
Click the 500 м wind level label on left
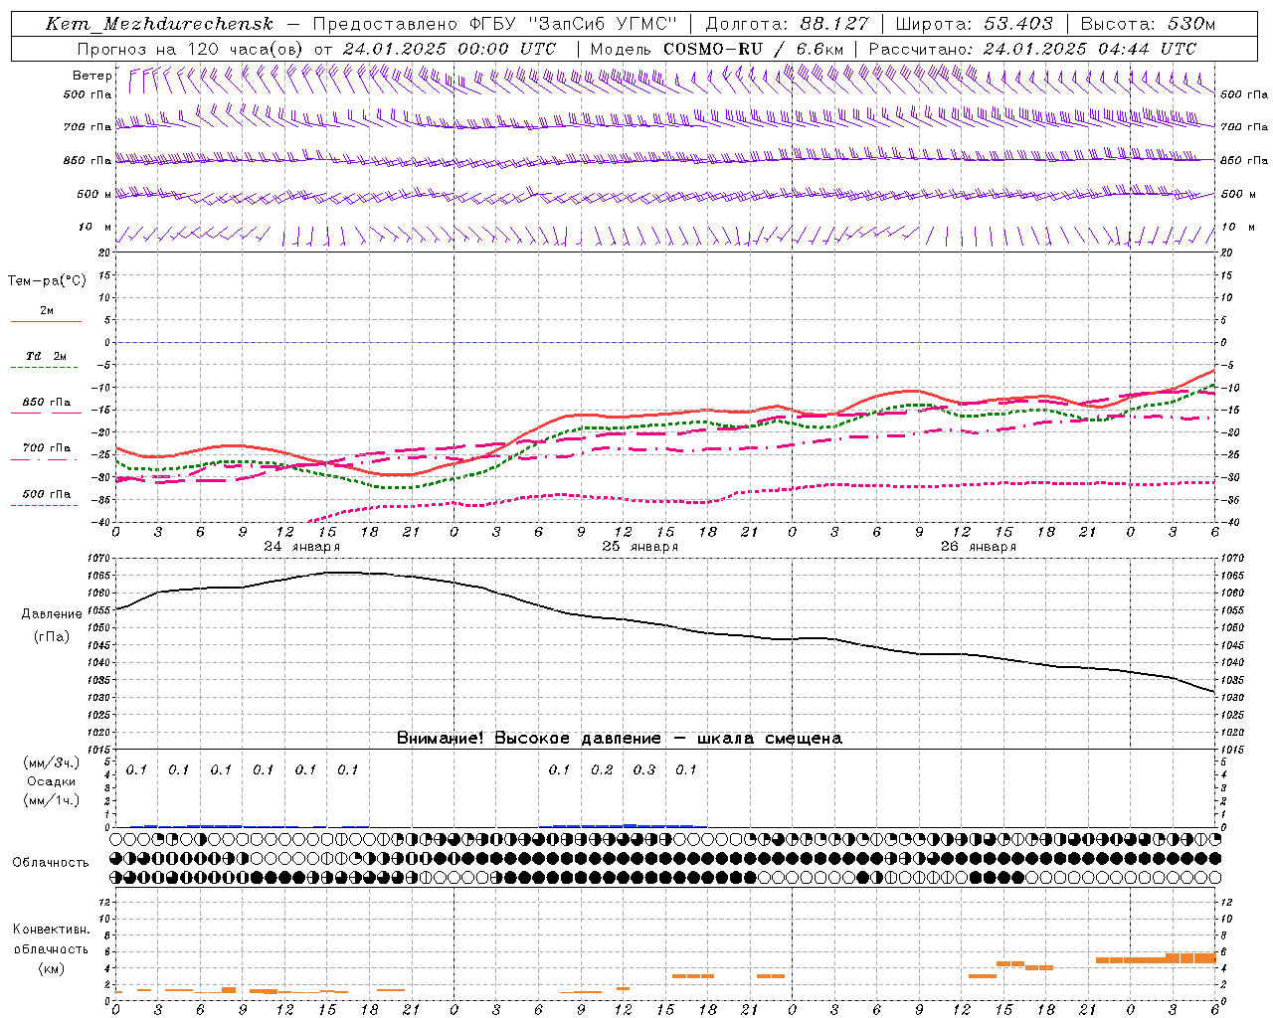click(x=94, y=194)
